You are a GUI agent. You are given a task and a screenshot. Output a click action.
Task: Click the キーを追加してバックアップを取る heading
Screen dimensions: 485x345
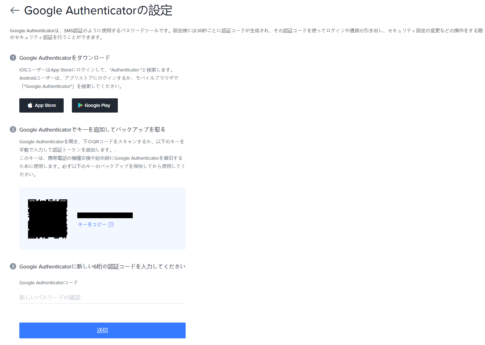pyautogui.click(x=92, y=129)
